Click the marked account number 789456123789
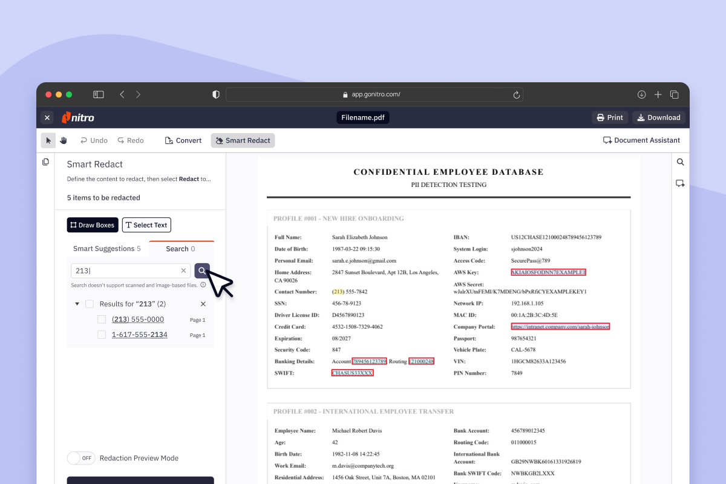Image resolution: width=726 pixels, height=484 pixels. click(x=369, y=361)
